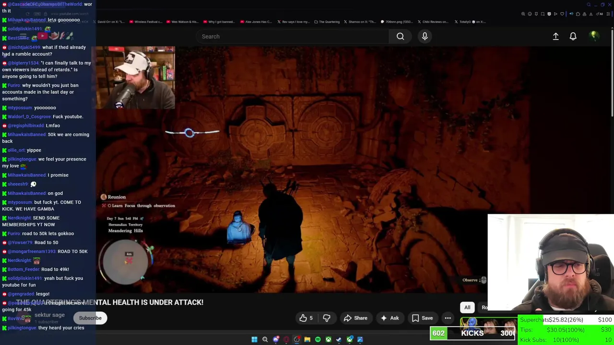
Task: Open OBS Studio taskbar icon
Action: [297, 339]
